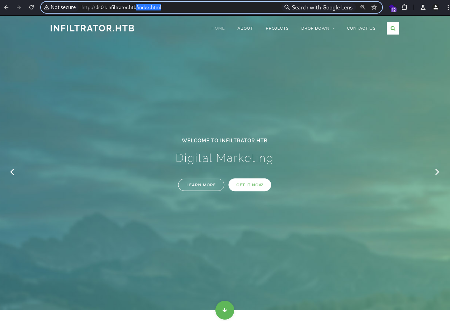Click the LEARN MORE button
Image resolution: width=450 pixels, height=321 pixels.
[201, 185]
